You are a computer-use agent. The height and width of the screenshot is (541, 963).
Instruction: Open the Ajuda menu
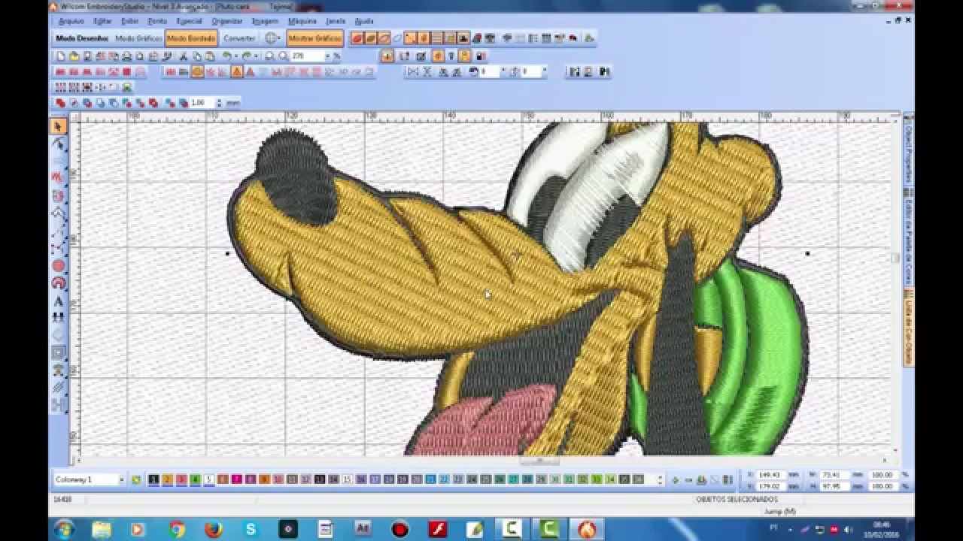(363, 21)
